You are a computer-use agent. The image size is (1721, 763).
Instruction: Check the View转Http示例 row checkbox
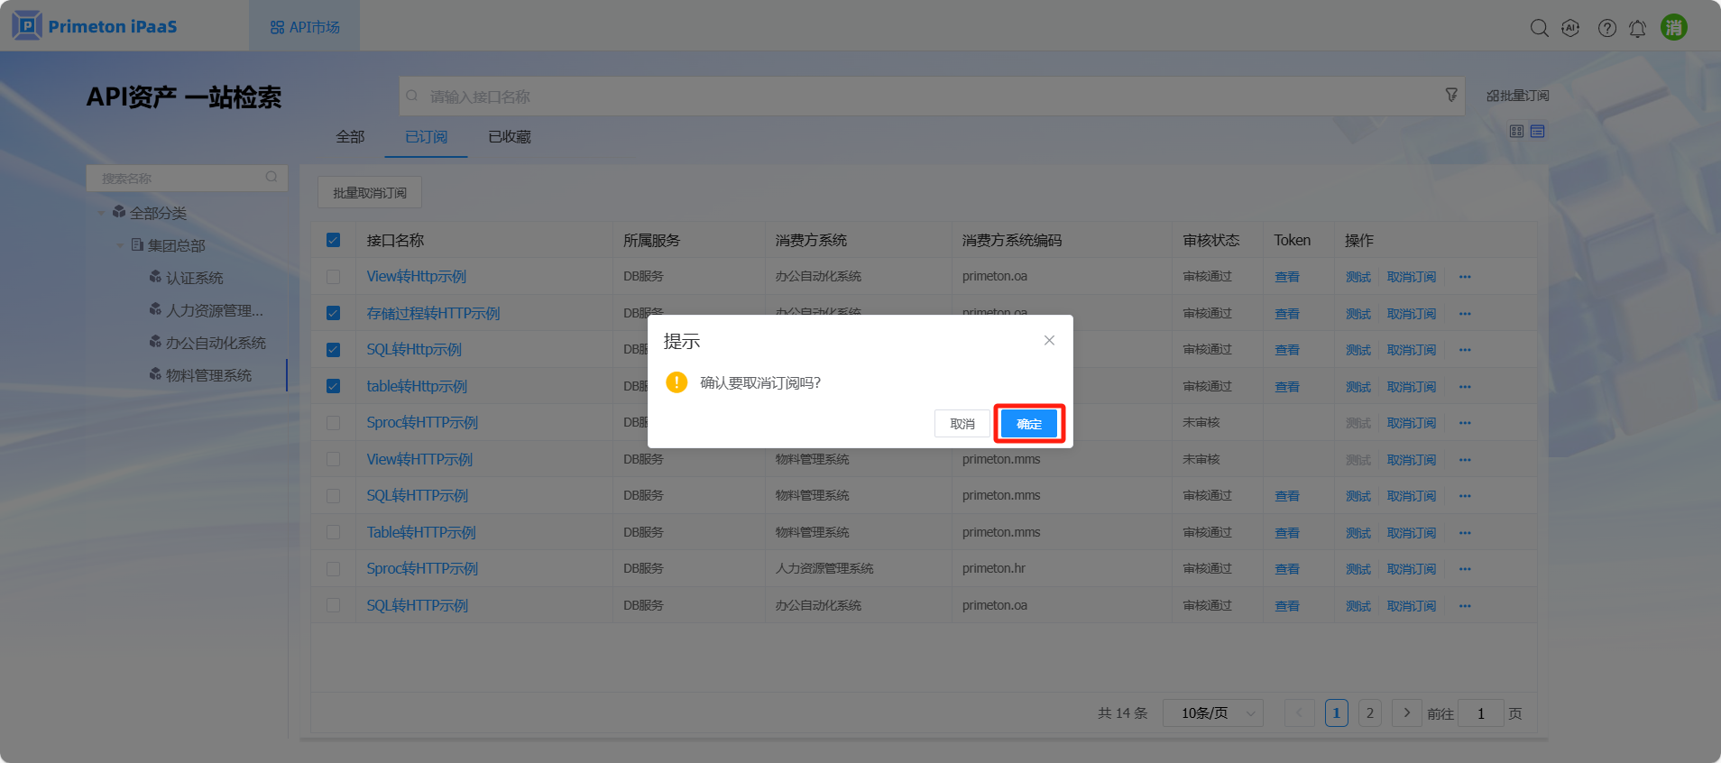coord(333,277)
